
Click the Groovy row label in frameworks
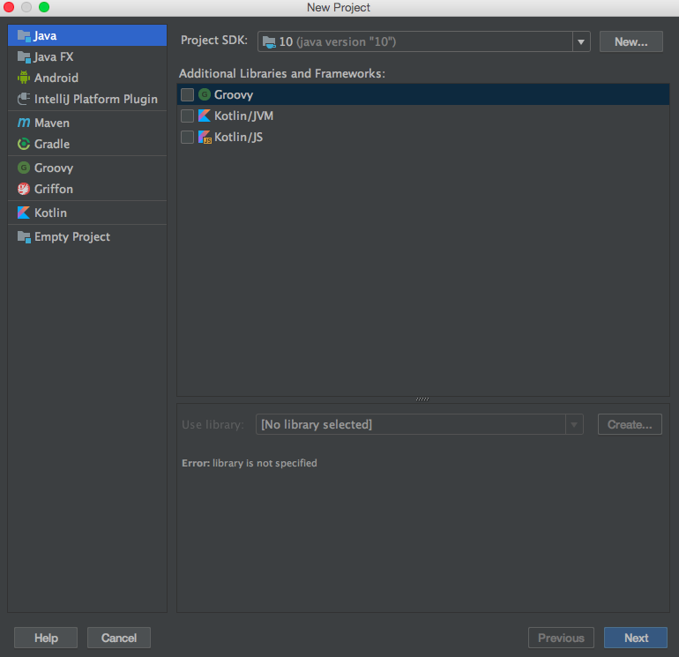tap(234, 95)
